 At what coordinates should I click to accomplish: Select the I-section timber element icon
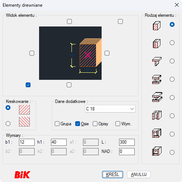(x=157, y=79)
